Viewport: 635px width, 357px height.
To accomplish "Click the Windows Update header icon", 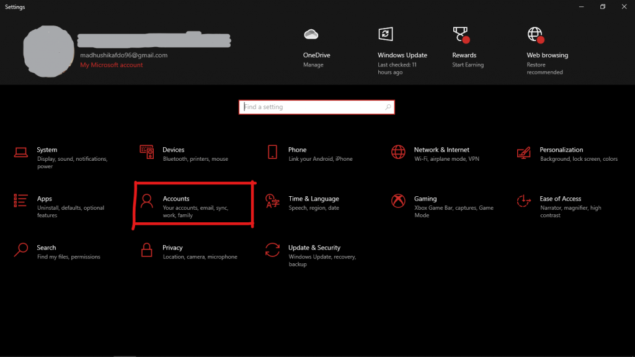I will [386, 34].
